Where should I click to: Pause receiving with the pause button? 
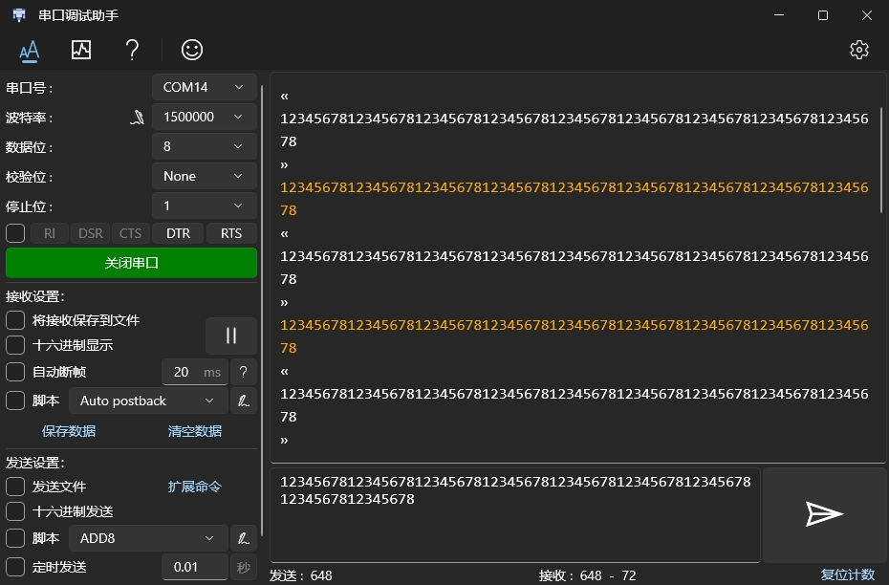click(230, 336)
